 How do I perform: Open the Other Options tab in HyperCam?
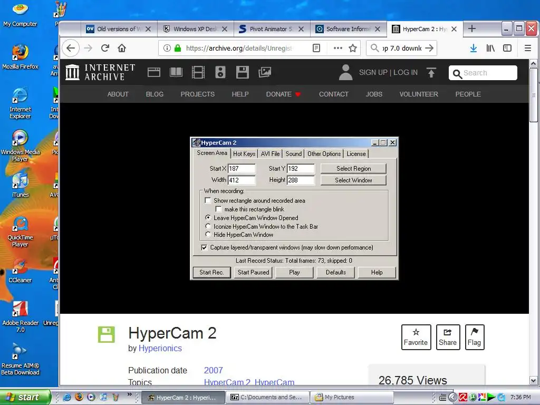(324, 154)
